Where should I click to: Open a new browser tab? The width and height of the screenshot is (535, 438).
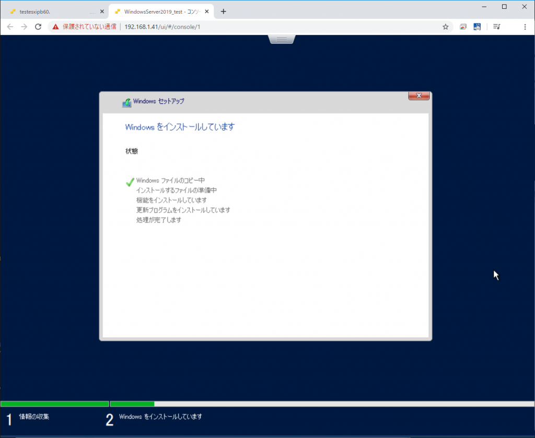click(223, 11)
